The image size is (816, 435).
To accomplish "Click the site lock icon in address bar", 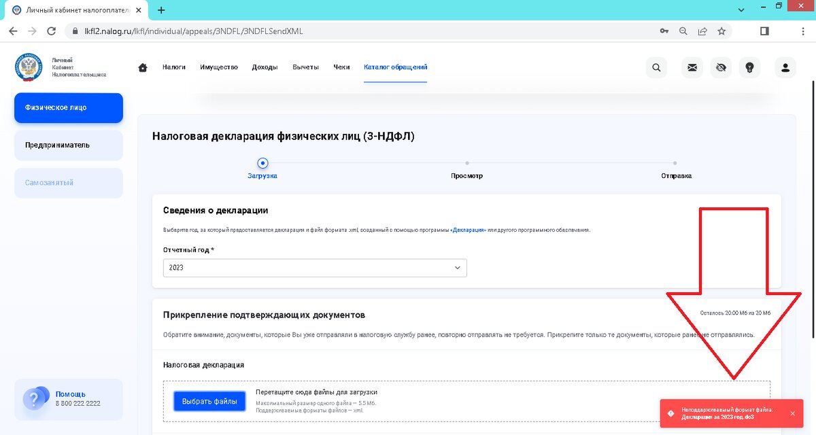I will point(75,31).
